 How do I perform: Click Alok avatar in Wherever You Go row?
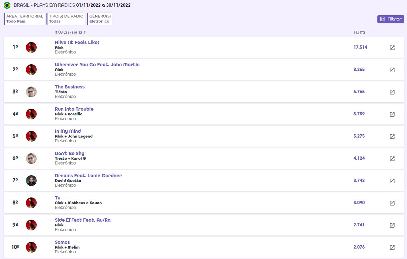(x=31, y=70)
